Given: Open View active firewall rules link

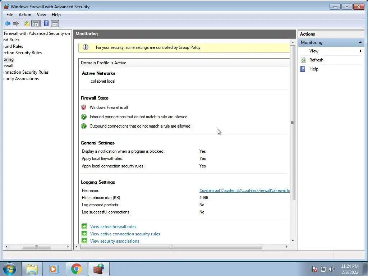Looking at the screenshot, I should [x=113, y=227].
